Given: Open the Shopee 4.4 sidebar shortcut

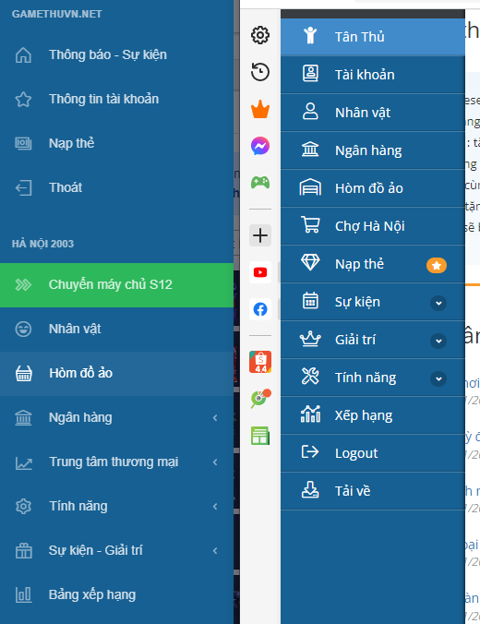Looking at the screenshot, I should coord(260,362).
